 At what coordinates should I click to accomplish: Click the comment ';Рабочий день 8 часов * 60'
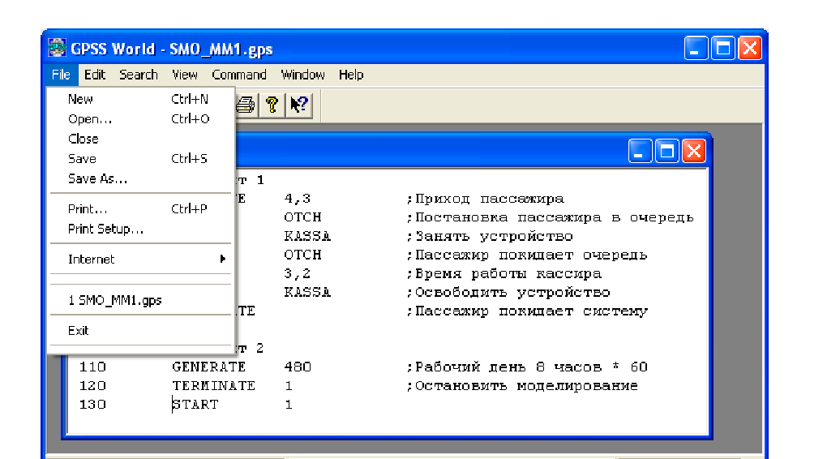527,367
